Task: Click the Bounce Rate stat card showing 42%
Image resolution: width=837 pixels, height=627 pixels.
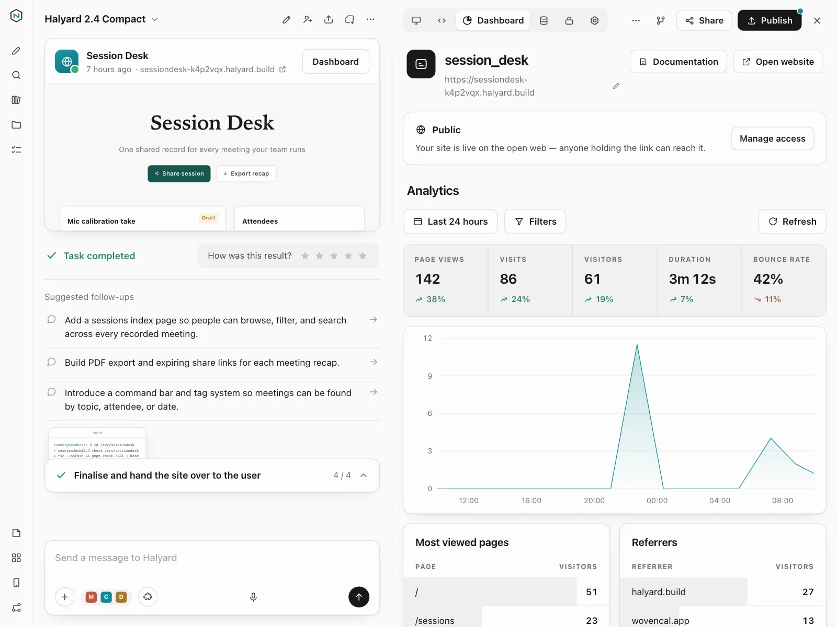Action: (784, 281)
